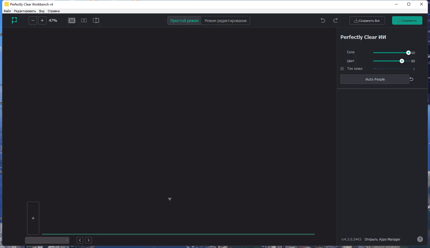The height and width of the screenshot is (248, 430).
Task: Go to the next image
Action: point(89,240)
